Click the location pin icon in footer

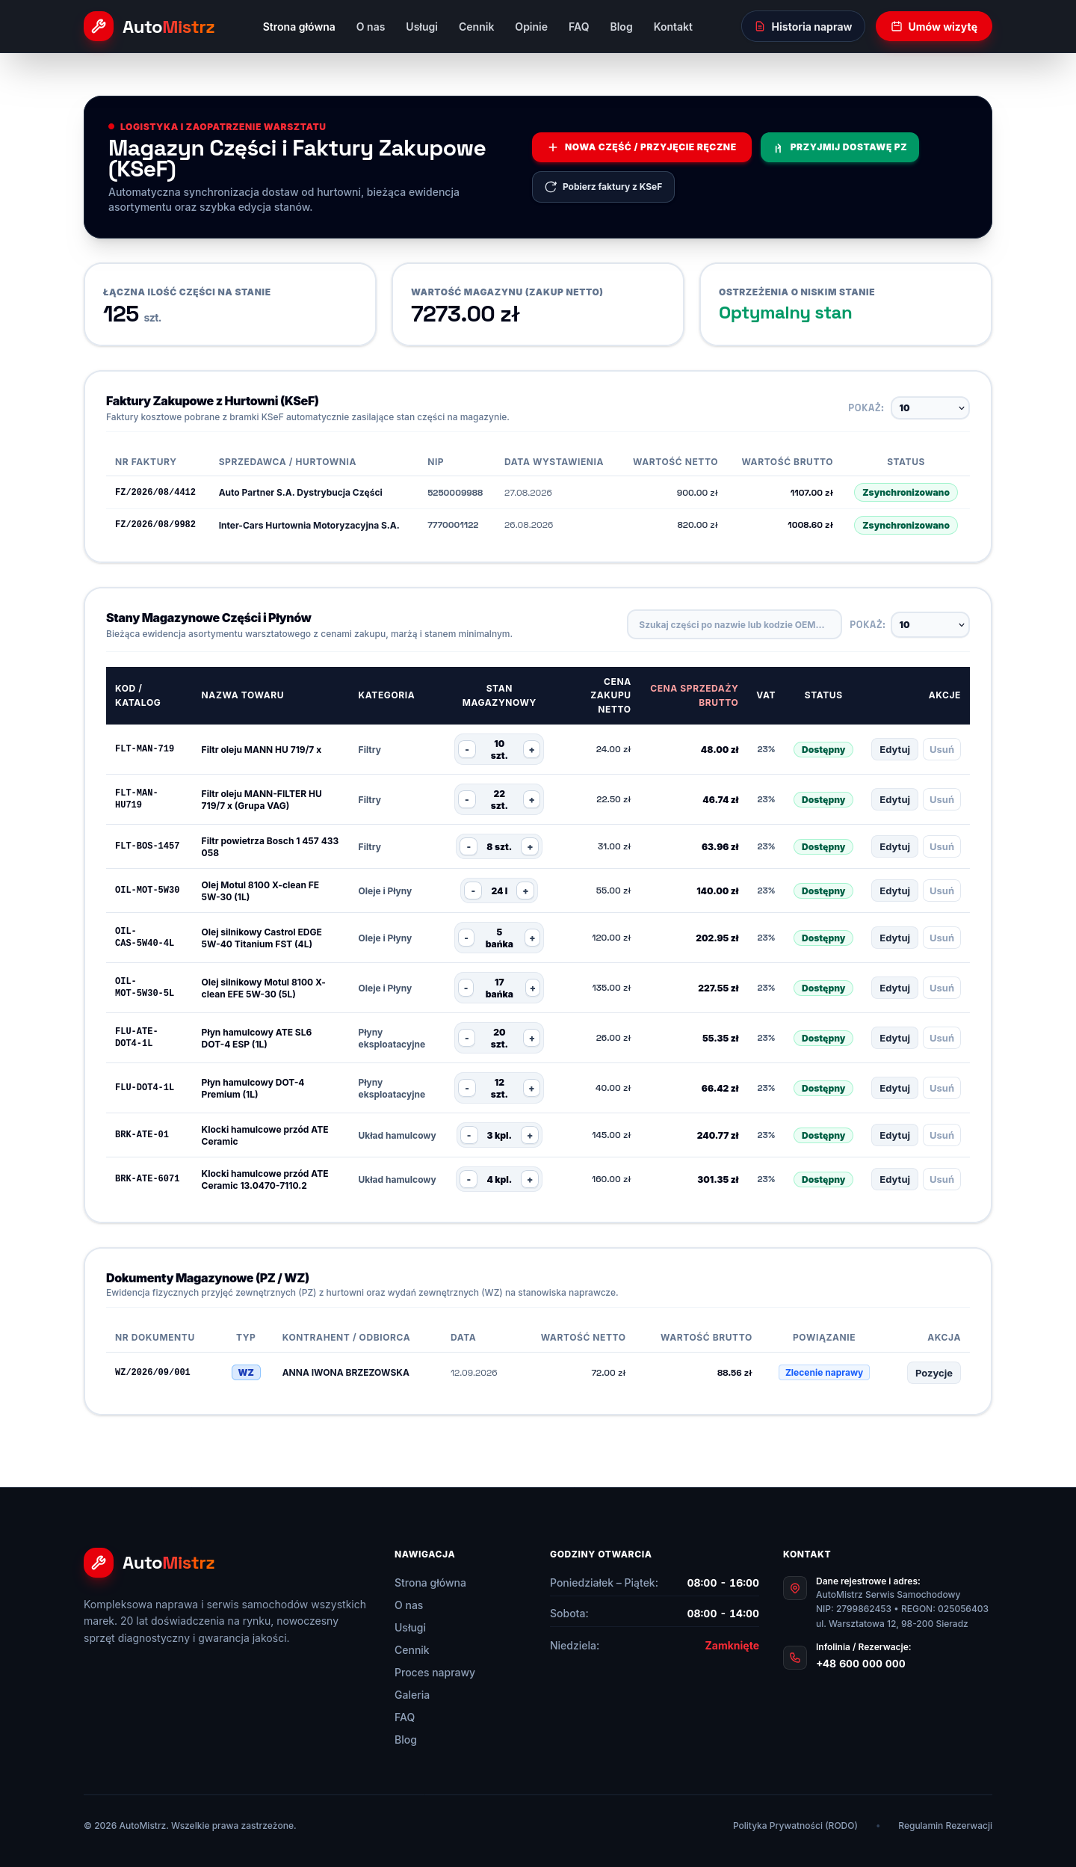[x=795, y=1588]
